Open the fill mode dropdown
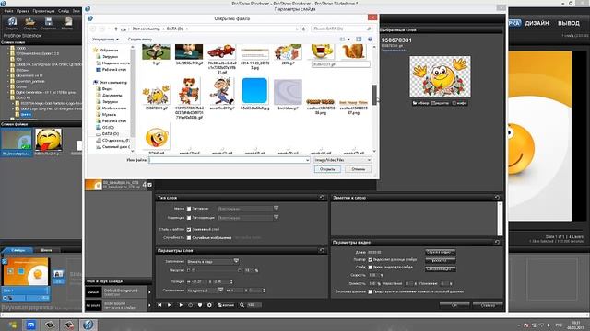The image size is (590, 331). point(213,261)
